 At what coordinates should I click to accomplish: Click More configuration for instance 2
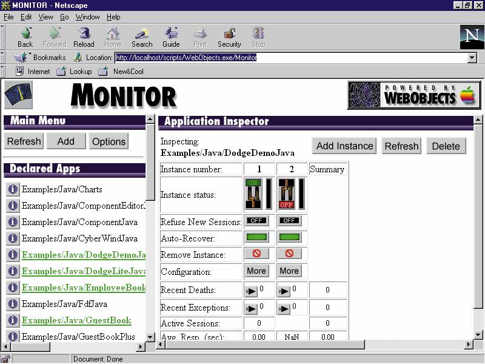point(289,271)
